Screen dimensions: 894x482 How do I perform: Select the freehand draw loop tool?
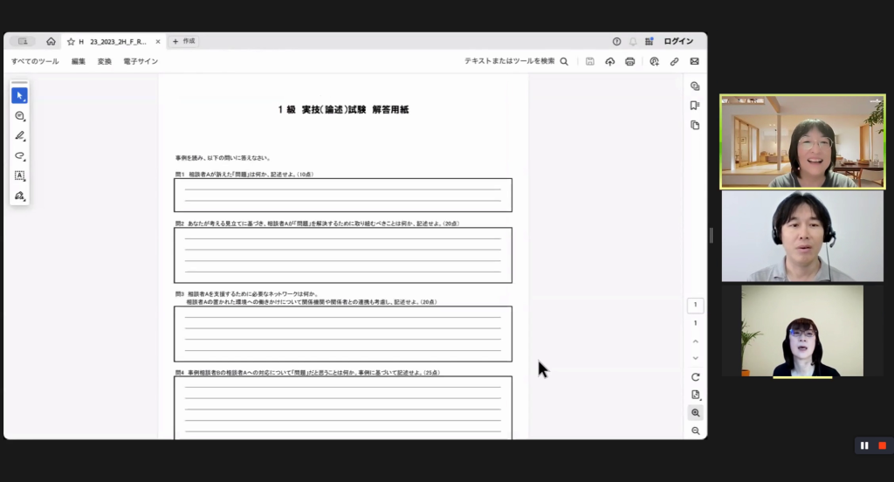19,155
